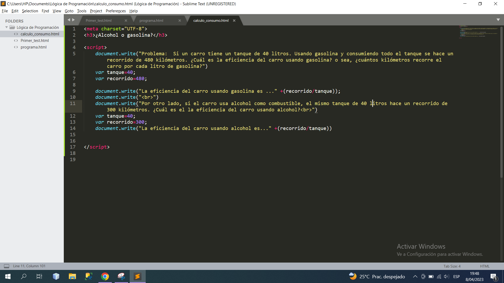Click the Sublime Text taskbar icon
The image size is (504, 283).
point(138,276)
